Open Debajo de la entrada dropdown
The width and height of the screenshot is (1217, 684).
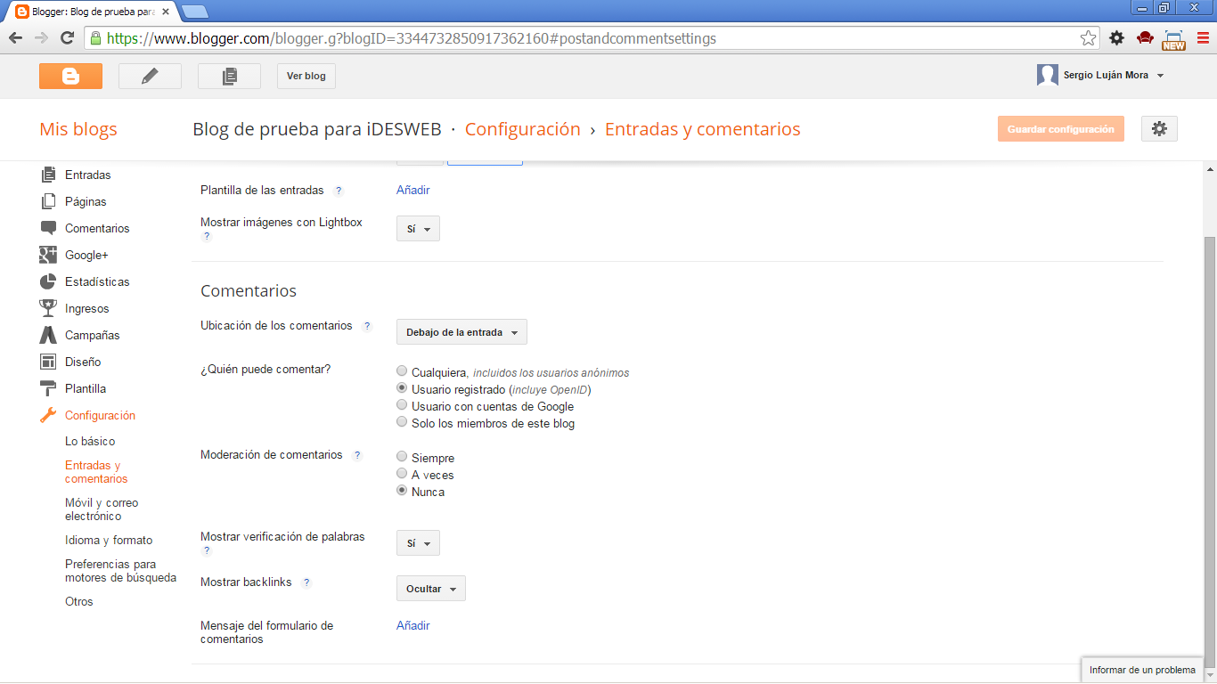461,332
